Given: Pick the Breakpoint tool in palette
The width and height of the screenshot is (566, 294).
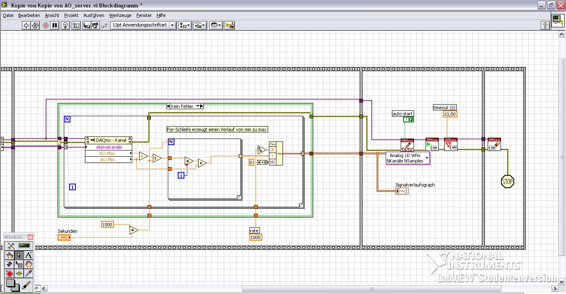Looking at the screenshot, I should (9, 273).
